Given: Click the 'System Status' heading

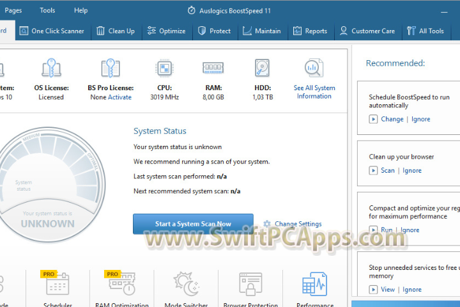Looking at the screenshot, I should tap(160, 131).
